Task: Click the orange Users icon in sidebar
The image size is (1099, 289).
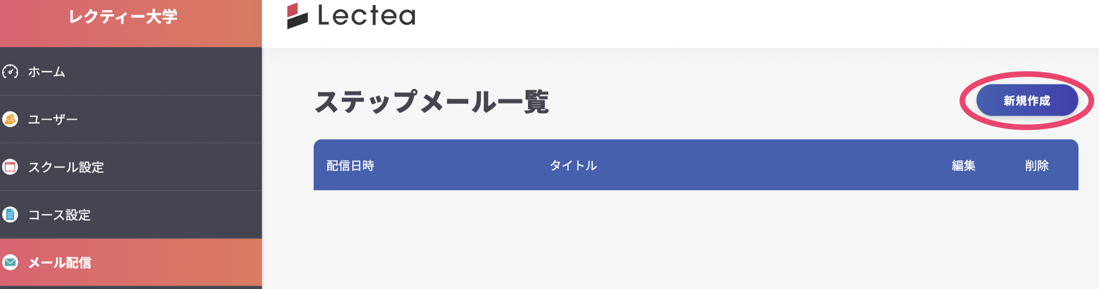Action: [10, 119]
